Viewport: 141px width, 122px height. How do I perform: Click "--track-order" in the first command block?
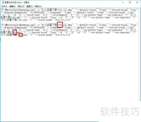44,20
